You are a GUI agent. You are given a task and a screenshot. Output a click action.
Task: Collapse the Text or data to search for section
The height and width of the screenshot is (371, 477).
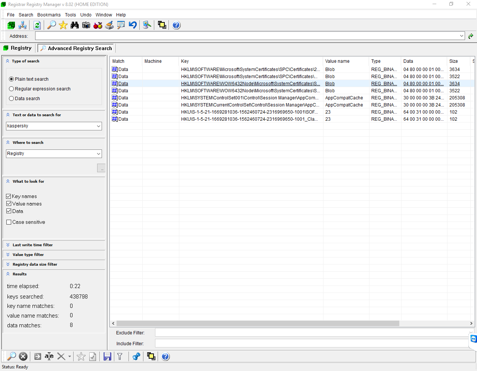pos(8,115)
